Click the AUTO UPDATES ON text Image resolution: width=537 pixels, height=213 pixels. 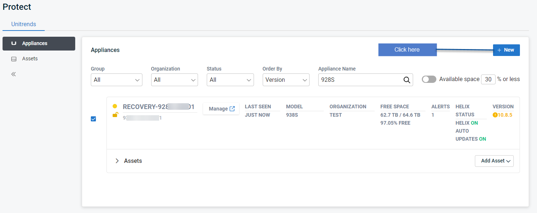coord(471,135)
